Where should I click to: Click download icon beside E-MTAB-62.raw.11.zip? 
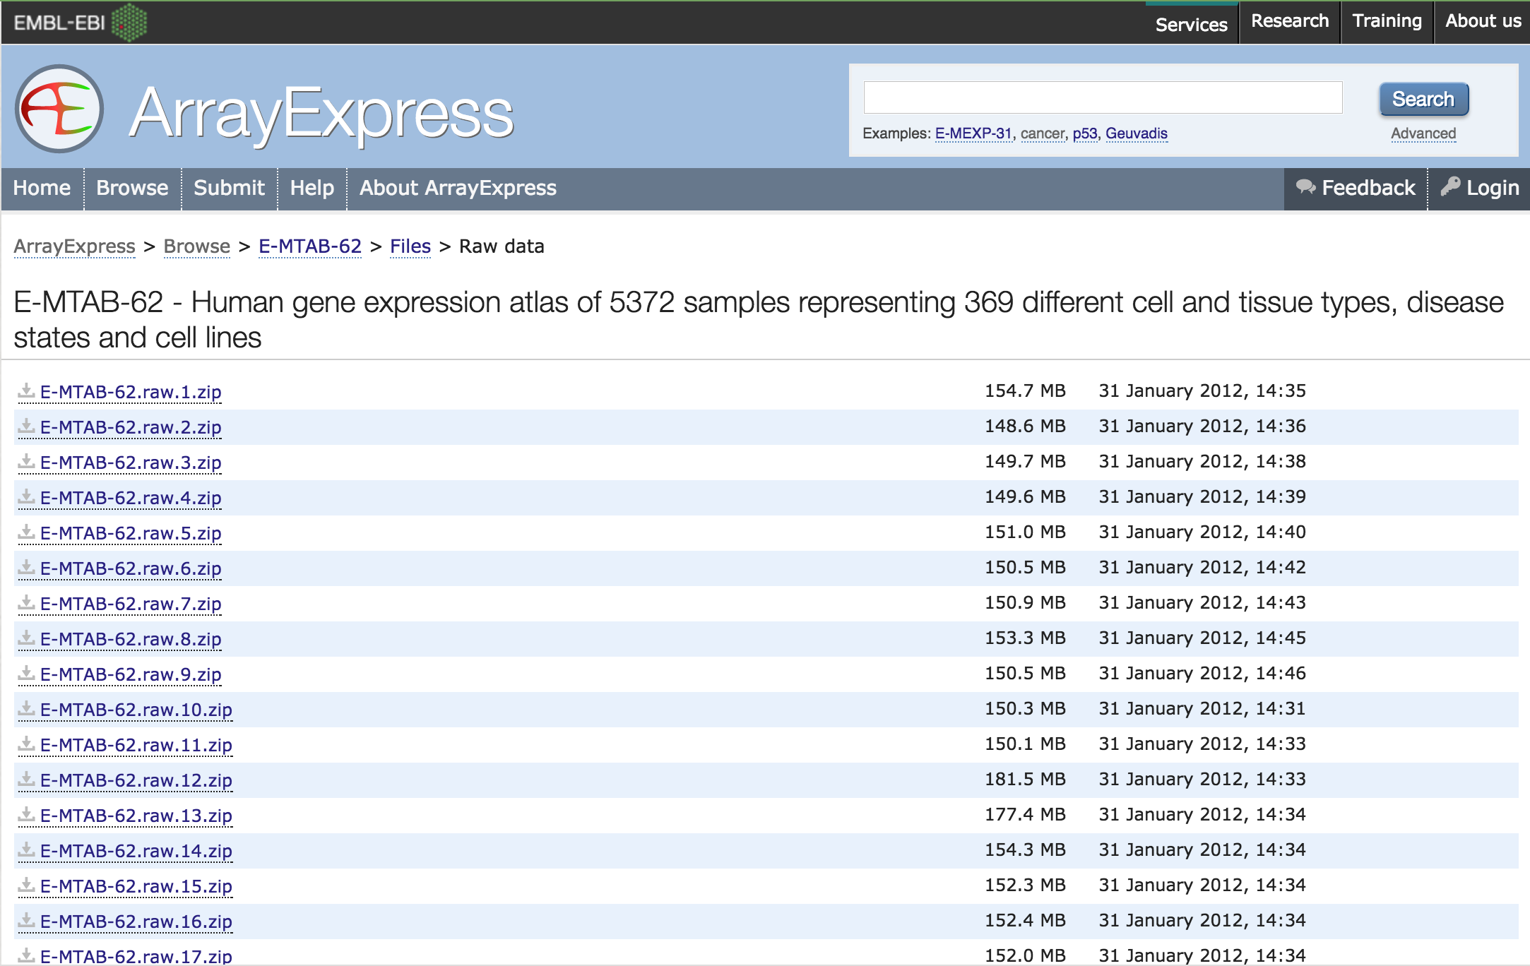click(26, 744)
